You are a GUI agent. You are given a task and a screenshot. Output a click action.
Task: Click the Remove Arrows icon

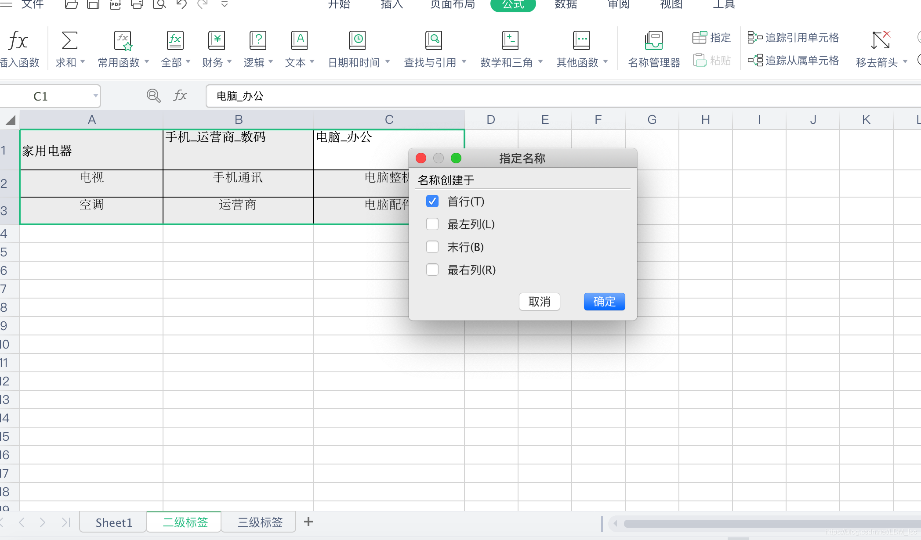pos(881,40)
